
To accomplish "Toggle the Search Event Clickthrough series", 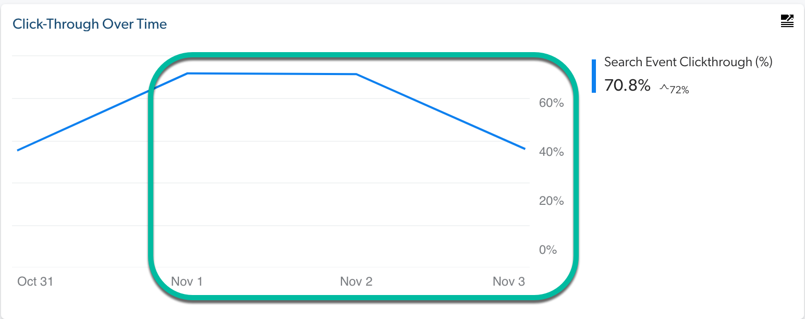I will click(688, 62).
